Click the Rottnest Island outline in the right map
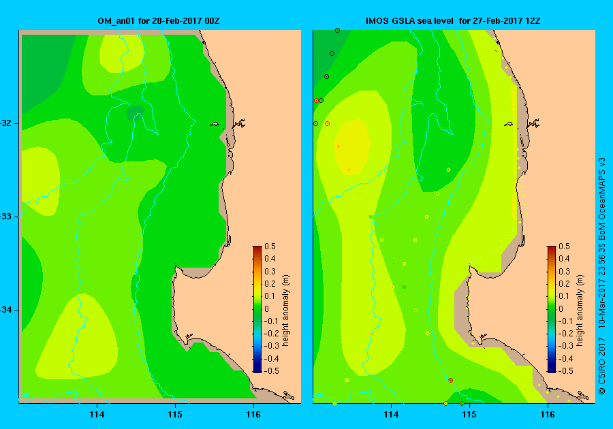This screenshot has width=613, height=429. [x=508, y=124]
